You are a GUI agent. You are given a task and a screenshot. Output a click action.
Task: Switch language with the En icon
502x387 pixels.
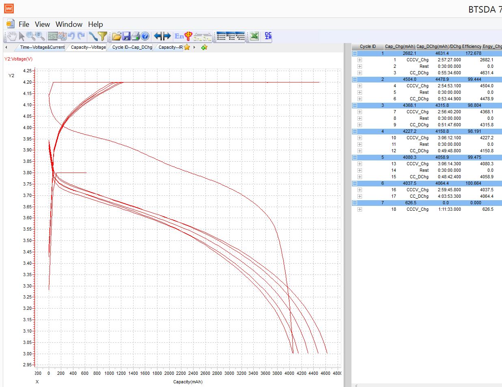(179, 36)
